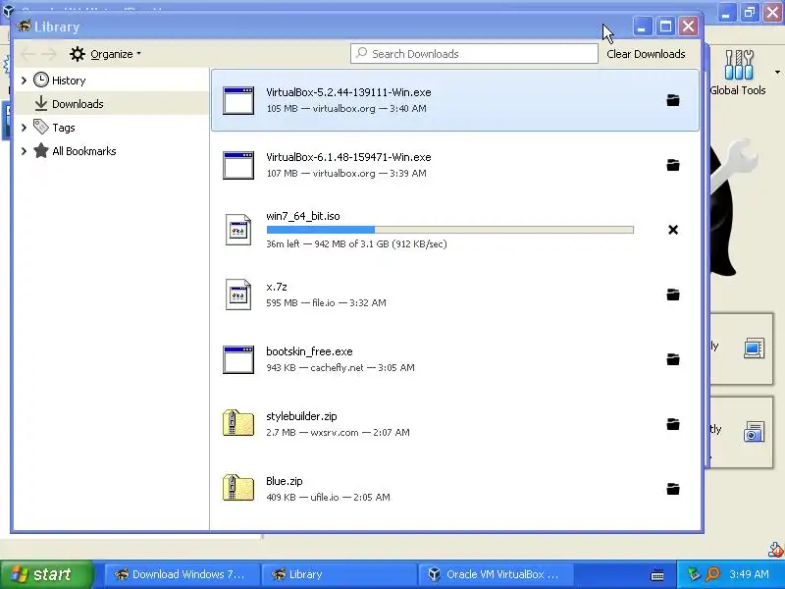The height and width of the screenshot is (589, 785).
Task: Switch to Library taskbar button
Action: point(340,574)
